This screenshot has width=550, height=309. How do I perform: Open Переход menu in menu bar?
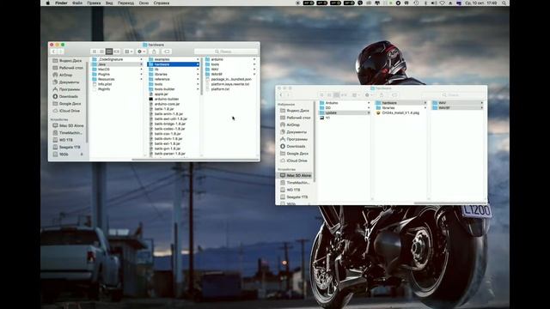tap(125, 3)
